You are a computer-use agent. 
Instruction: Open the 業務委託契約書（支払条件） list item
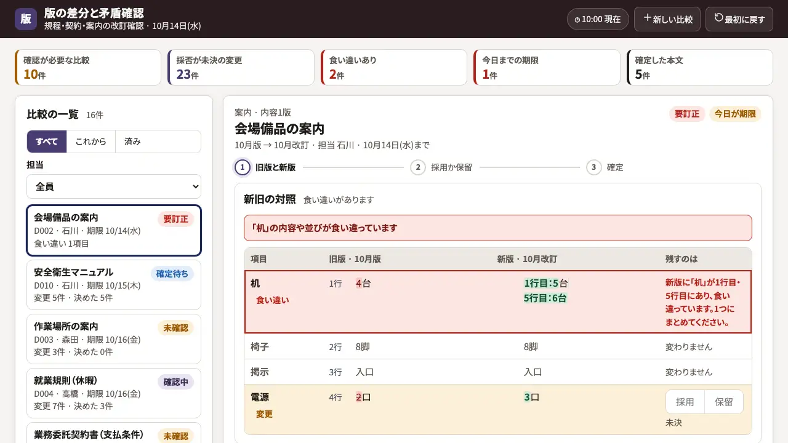click(114, 433)
